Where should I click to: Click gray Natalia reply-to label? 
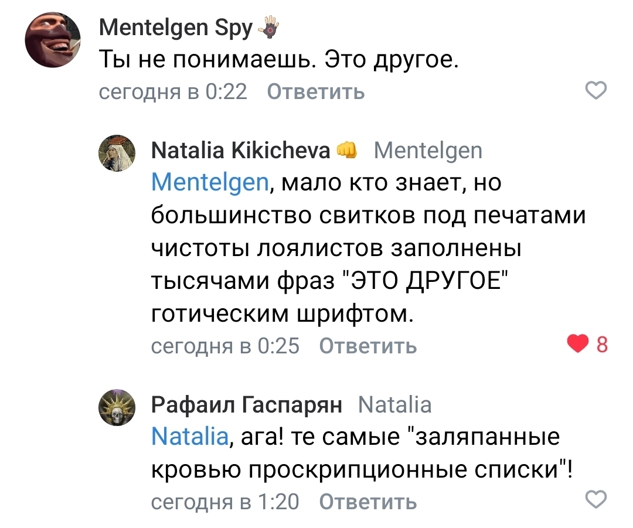394,405
